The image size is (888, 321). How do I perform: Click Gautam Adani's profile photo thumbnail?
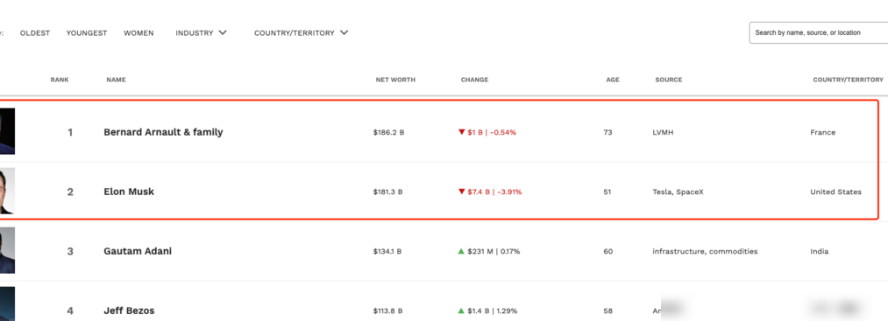(7, 250)
